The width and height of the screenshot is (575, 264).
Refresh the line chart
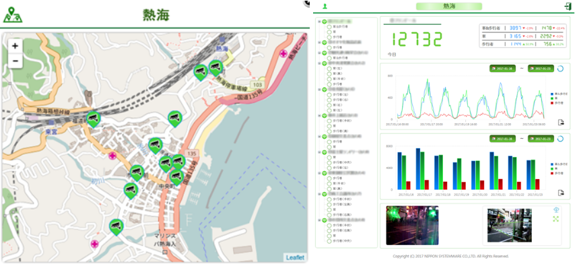pyautogui.click(x=561, y=69)
